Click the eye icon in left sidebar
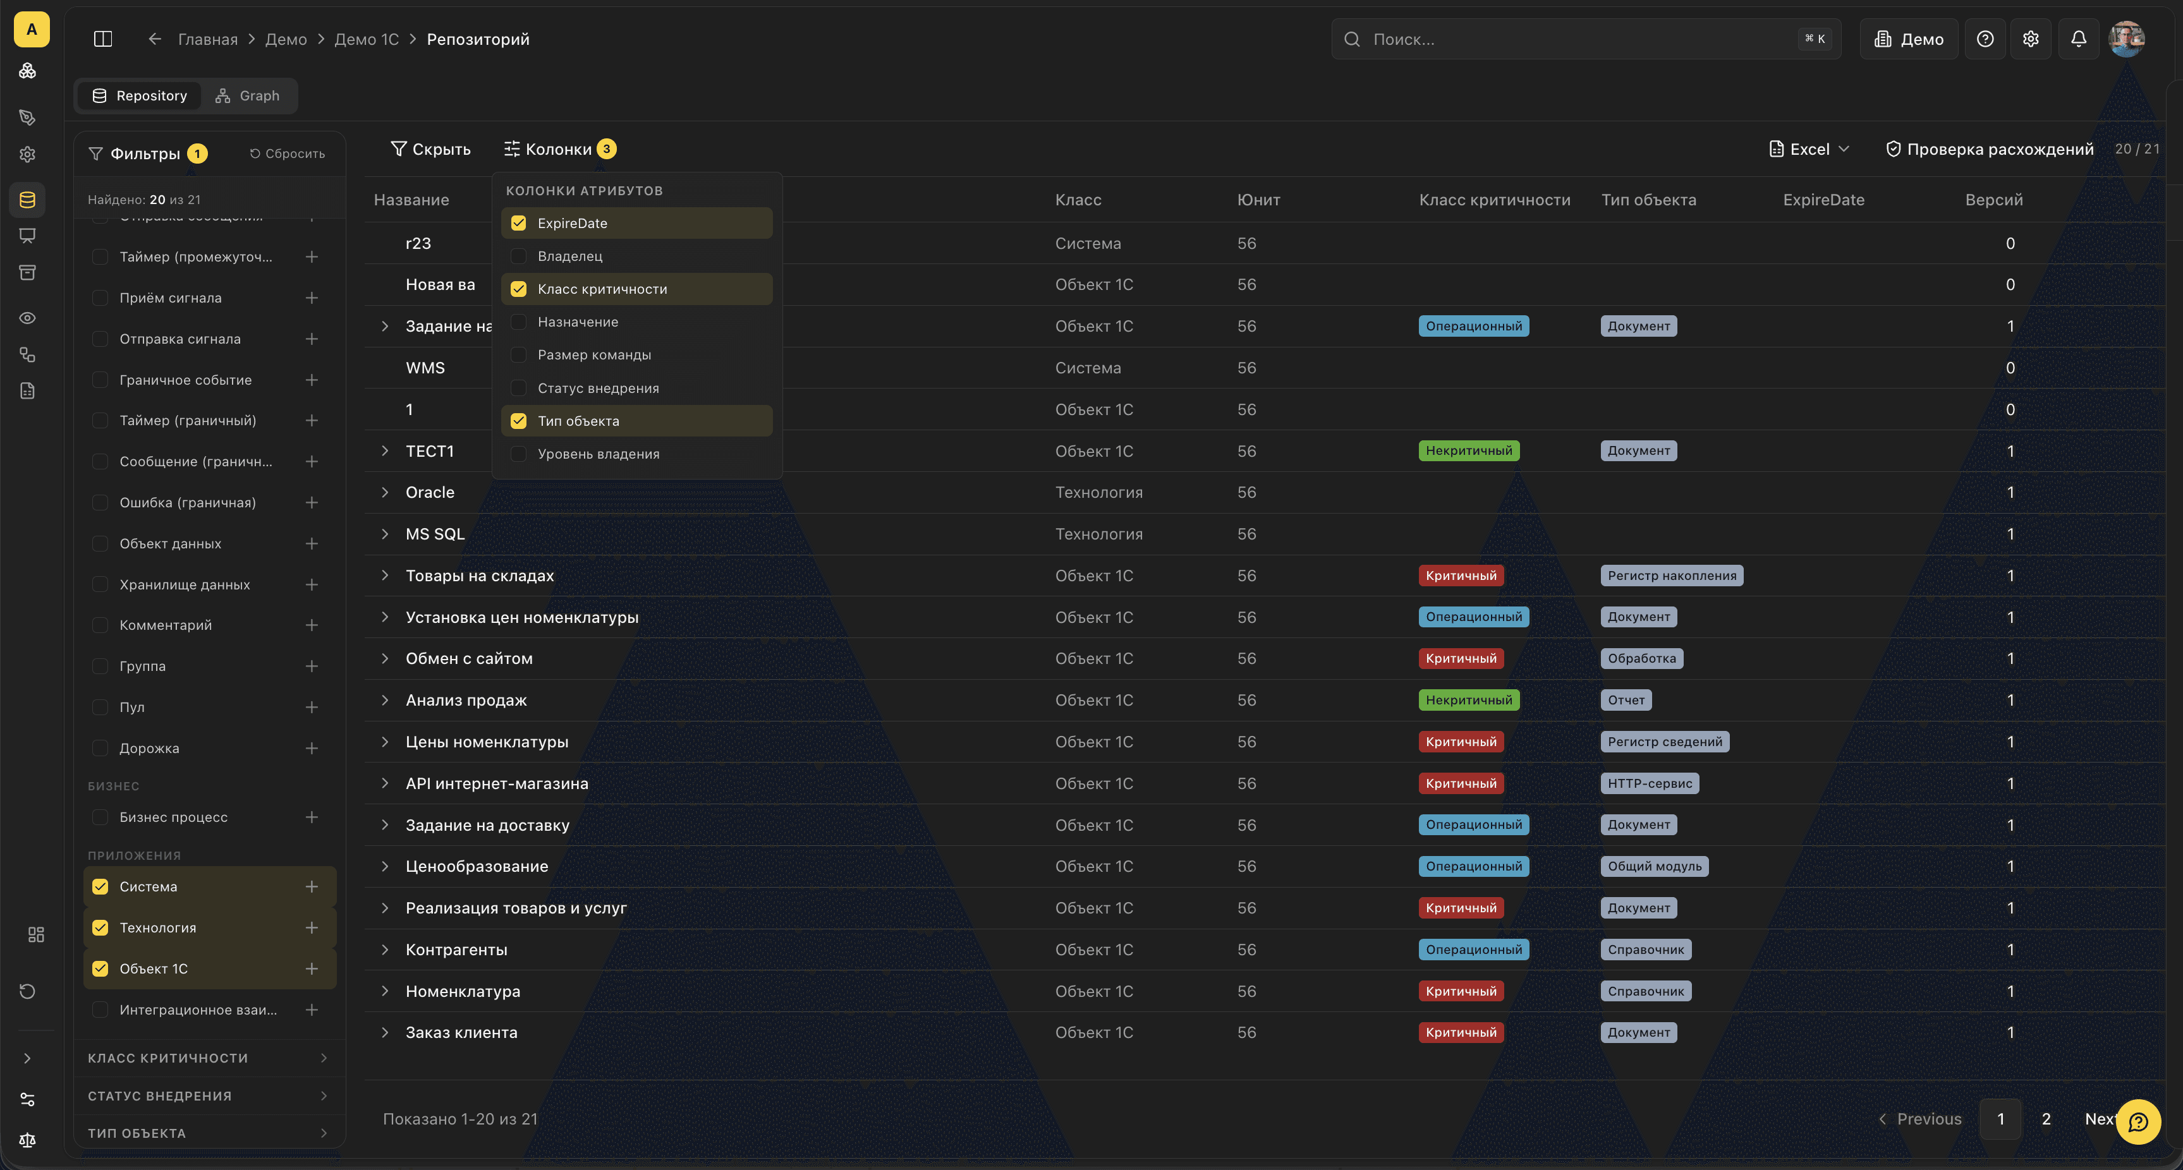The width and height of the screenshot is (2183, 1170). (x=27, y=318)
